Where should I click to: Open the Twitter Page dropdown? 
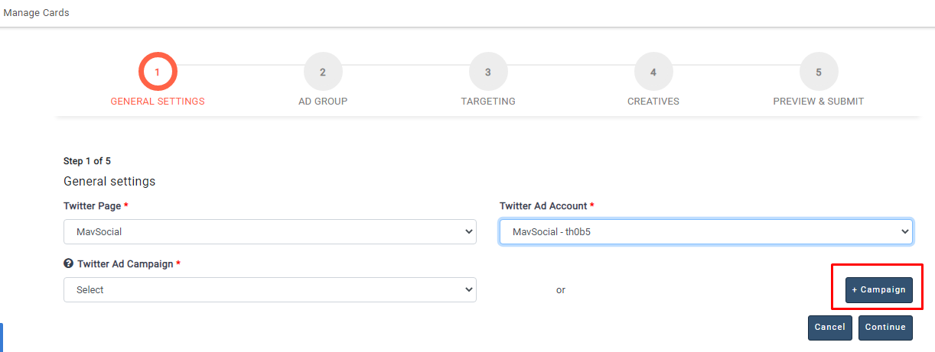pyautogui.click(x=269, y=232)
